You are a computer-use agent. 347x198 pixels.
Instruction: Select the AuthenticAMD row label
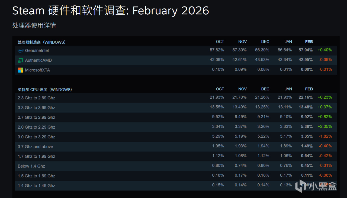(38, 60)
